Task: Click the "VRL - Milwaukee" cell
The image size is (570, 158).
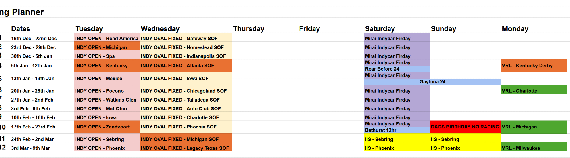Action: click(534, 148)
